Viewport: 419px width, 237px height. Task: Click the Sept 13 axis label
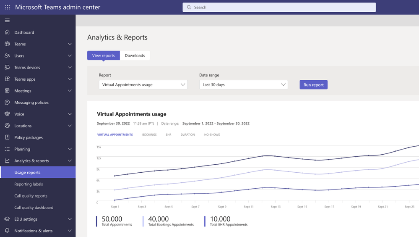tap(276, 207)
